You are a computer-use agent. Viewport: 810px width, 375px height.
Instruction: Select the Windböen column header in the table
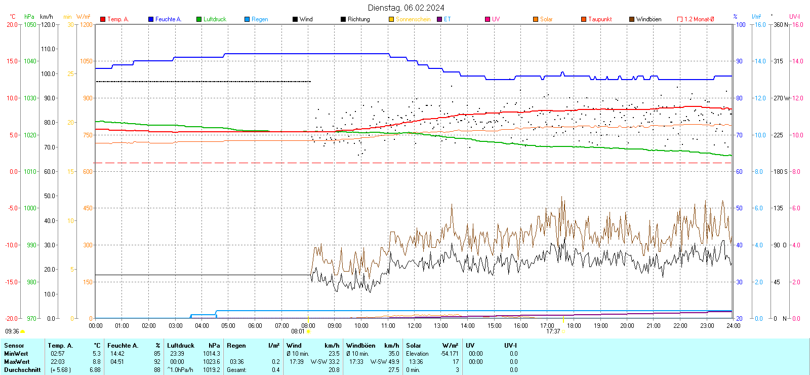360,346
